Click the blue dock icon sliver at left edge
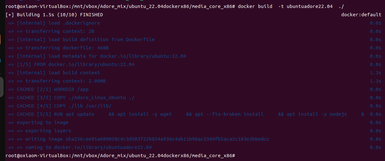 point(0,60)
